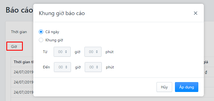Select the Khung giờ radio option
Image resolution: width=214 pixels, height=101 pixels.
41,40
